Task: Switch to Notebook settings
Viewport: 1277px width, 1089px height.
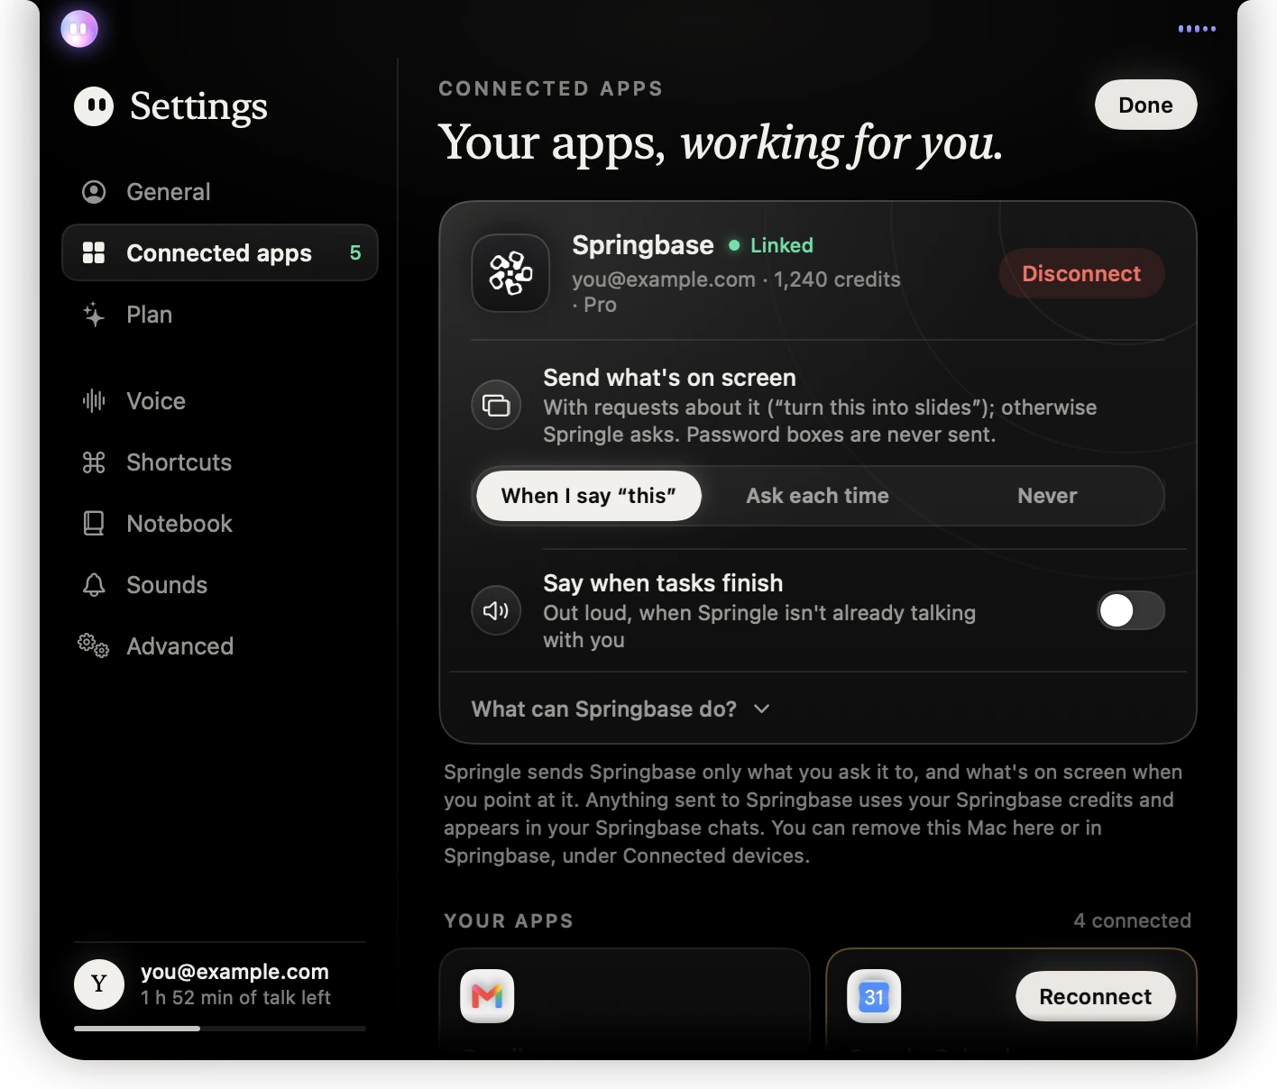Action: tap(220, 524)
